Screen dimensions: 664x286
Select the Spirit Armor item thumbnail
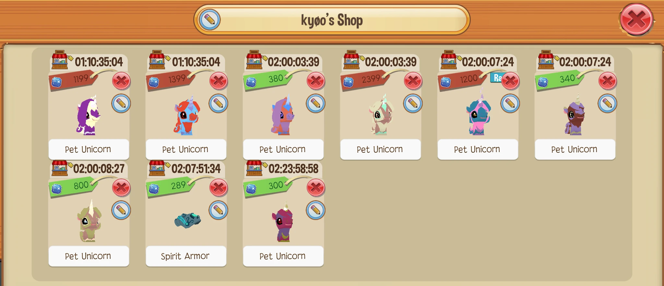187,220
